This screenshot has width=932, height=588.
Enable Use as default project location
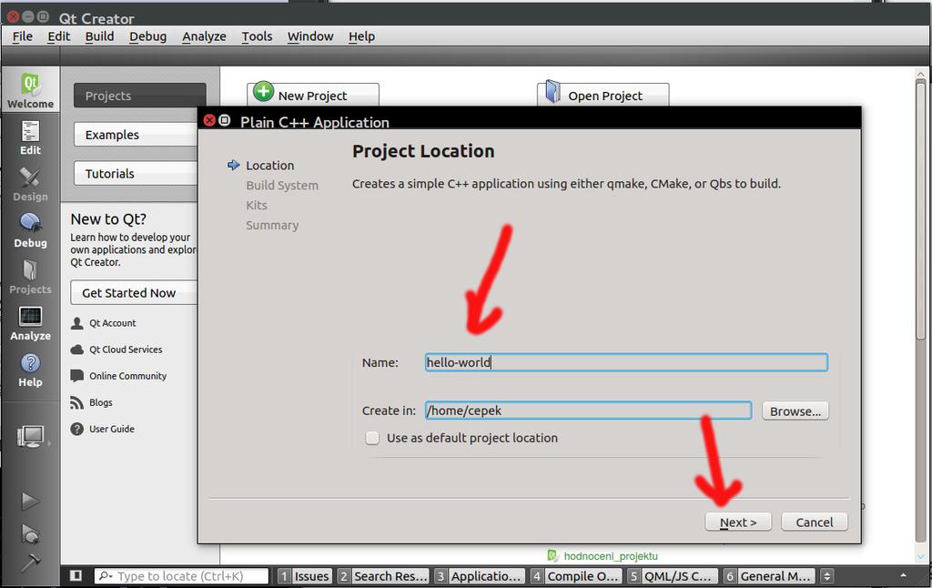[372, 438]
